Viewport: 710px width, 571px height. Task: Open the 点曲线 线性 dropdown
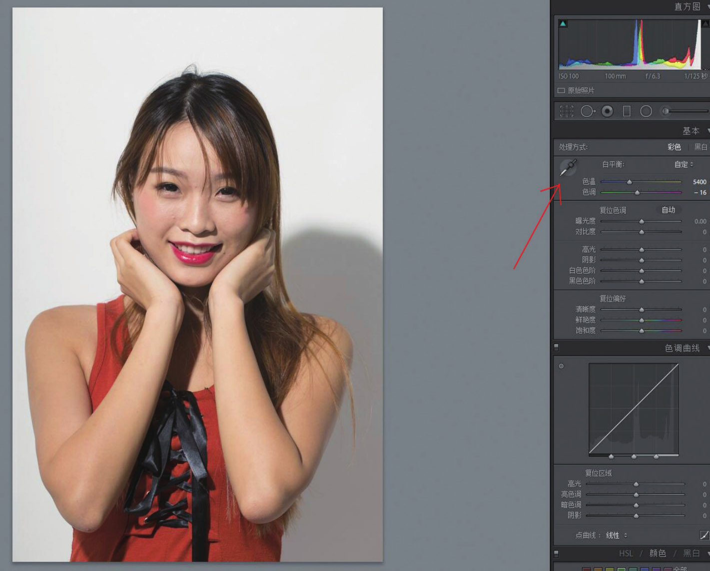pyautogui.click(x=617, y=536)
